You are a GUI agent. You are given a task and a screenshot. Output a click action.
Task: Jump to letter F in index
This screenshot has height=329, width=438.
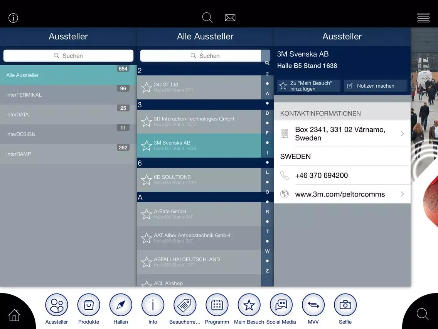pyautogui.click(x=267, y=133)
